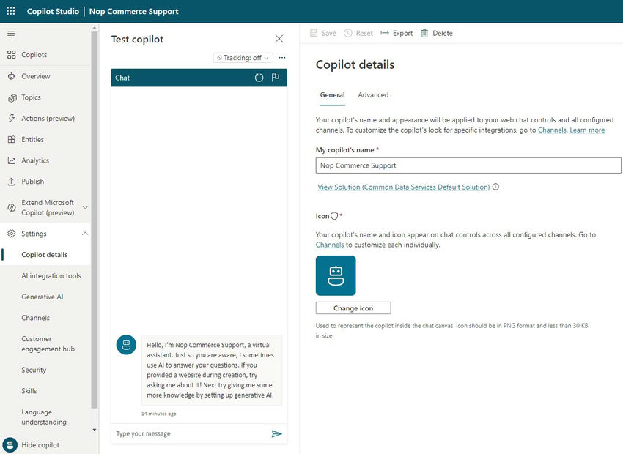Click the Copilot Studio title in the header
The height and width of the screenshot is (454, 623).
point(53,11)
